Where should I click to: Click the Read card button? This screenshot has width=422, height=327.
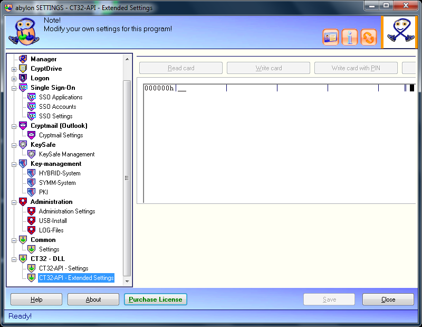(181, 68)
